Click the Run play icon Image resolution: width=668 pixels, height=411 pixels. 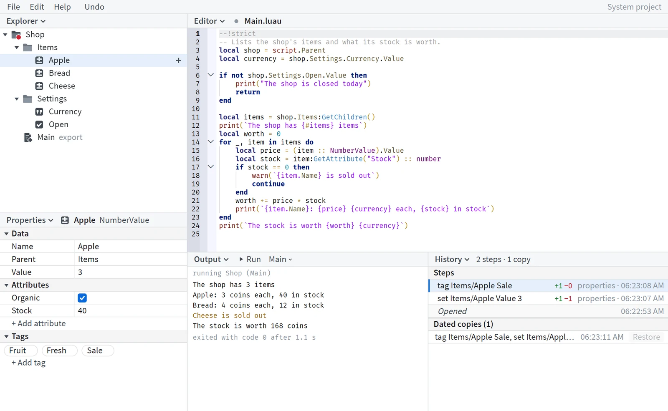[x=241, y=260]
